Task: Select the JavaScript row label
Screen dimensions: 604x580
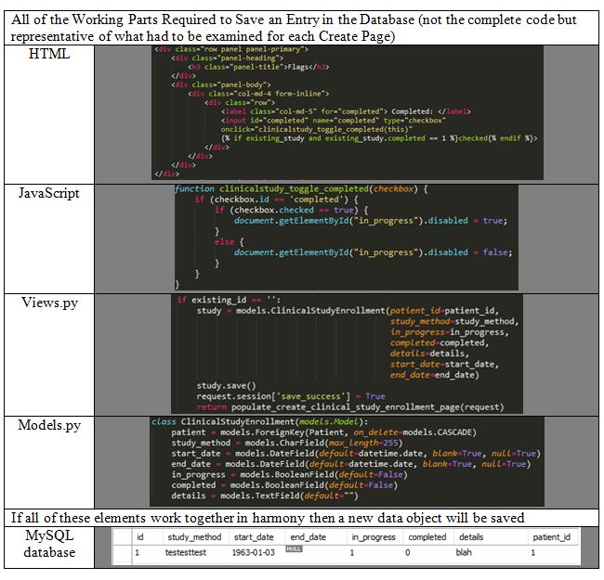Action: click(49, 193)
